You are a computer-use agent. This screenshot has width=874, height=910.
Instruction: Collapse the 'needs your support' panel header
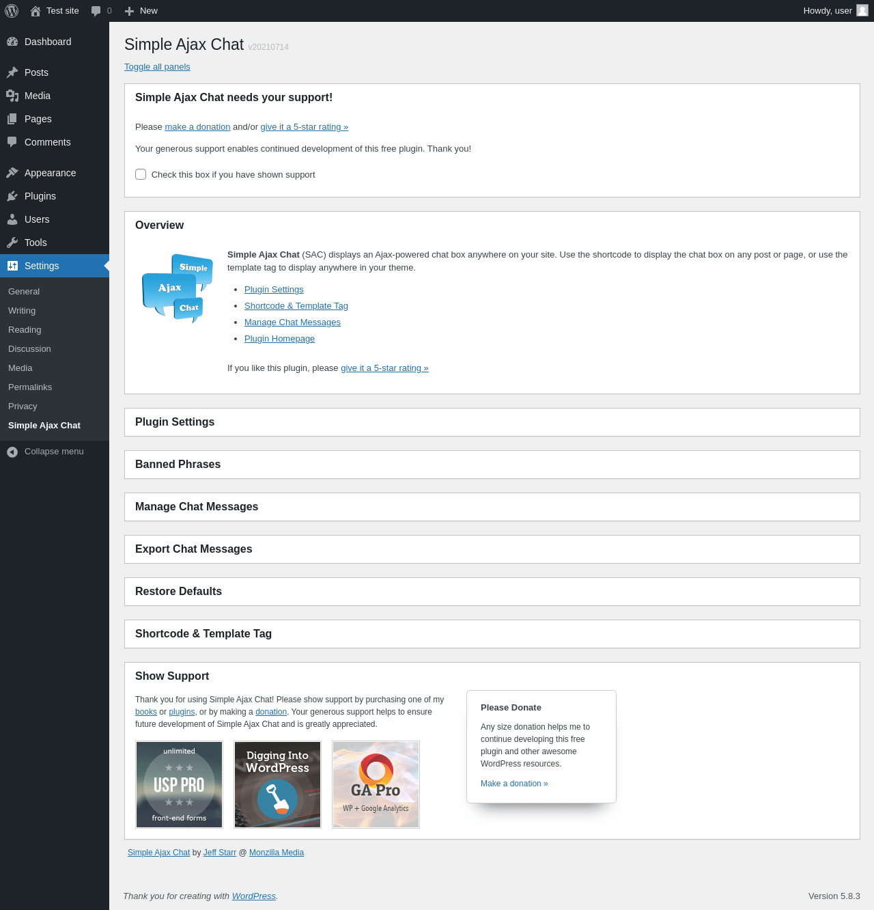492,98
